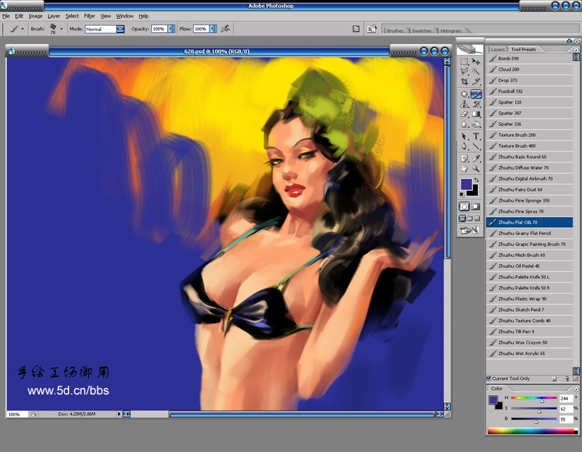
Task: Choose the Slice tool
Action: click(x=476, y=82)
